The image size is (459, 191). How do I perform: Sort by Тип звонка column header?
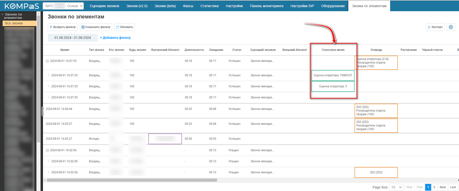(x=96, y=50)
